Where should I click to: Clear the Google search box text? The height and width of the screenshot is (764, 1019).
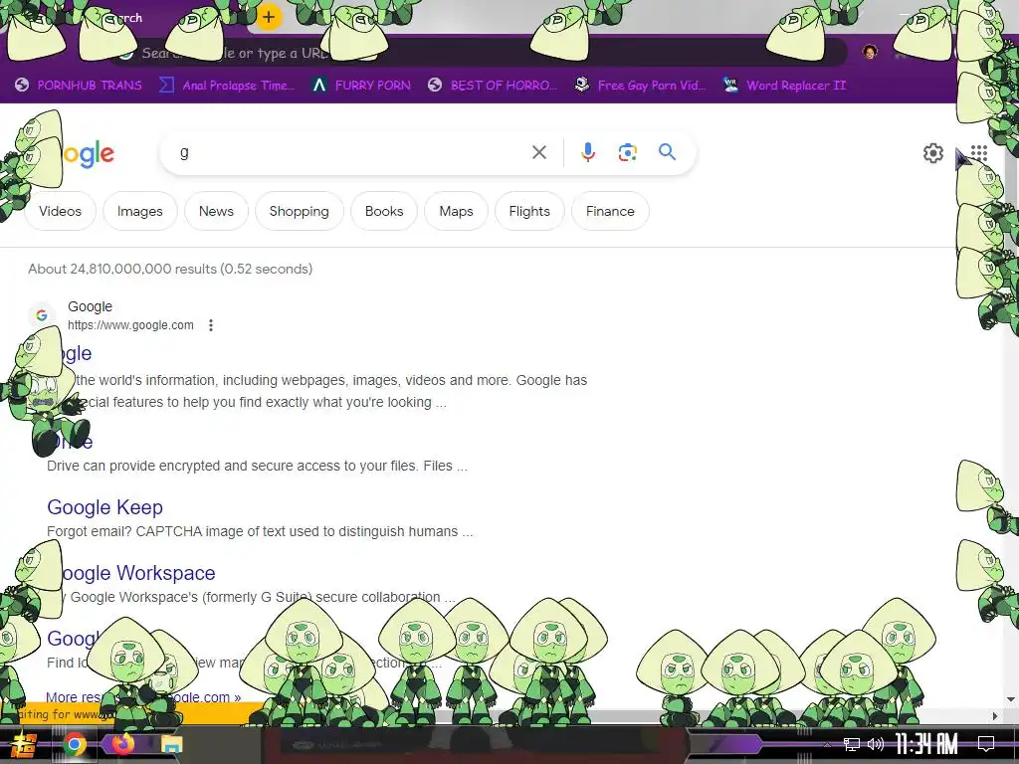pyautogui.click(x=538, y=152)
